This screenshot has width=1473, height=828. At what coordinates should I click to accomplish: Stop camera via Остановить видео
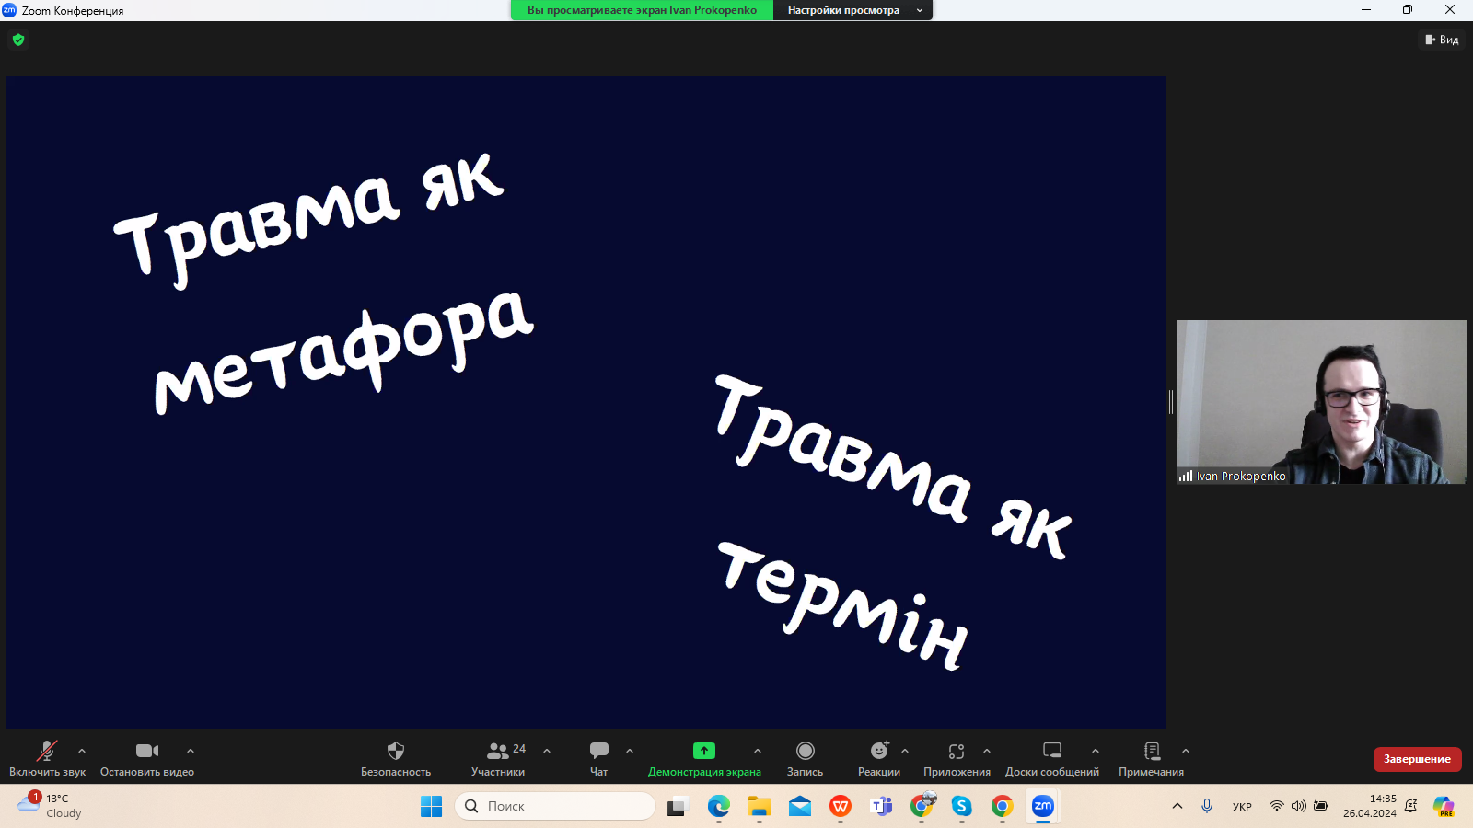pos(147,757)
